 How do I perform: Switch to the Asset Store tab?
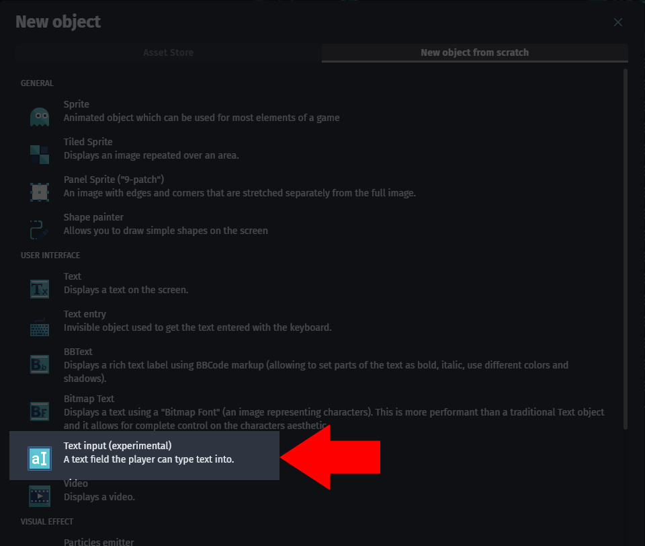tap(168, 52)
